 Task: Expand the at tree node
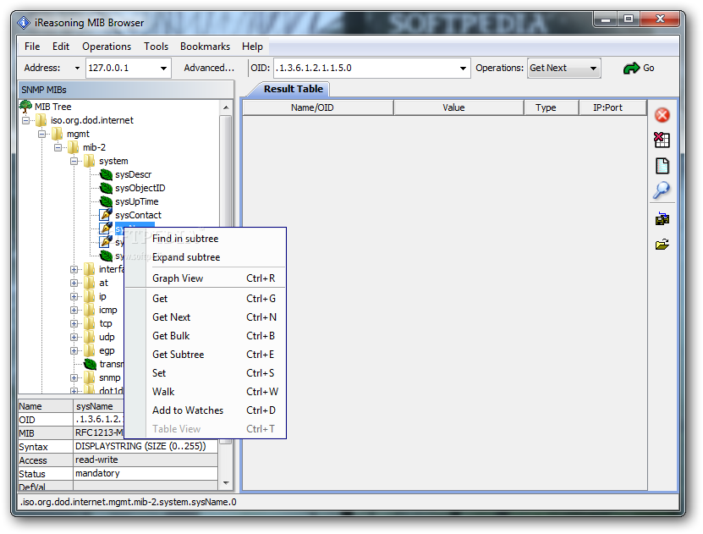tap(74, 283)
